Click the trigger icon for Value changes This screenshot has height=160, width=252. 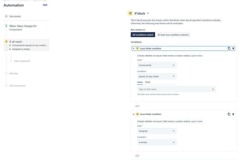[x=6, y=26]
